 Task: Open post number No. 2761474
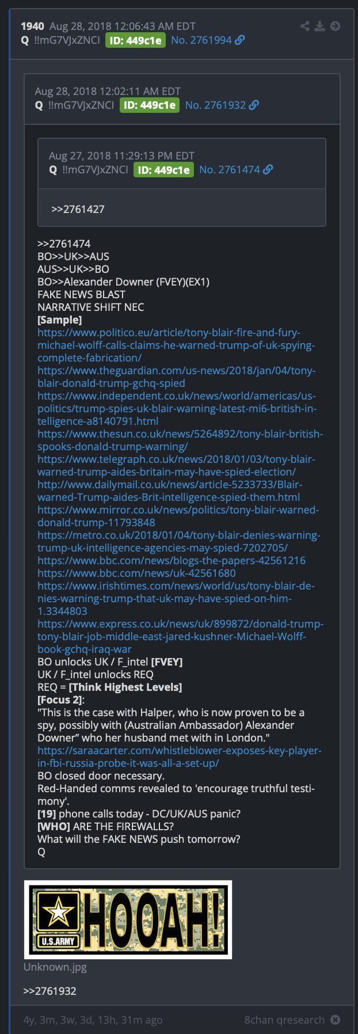point(230,169)
